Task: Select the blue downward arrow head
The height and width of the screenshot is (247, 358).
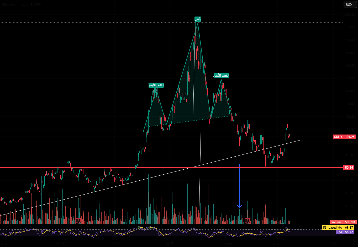Action: point(239,206)
